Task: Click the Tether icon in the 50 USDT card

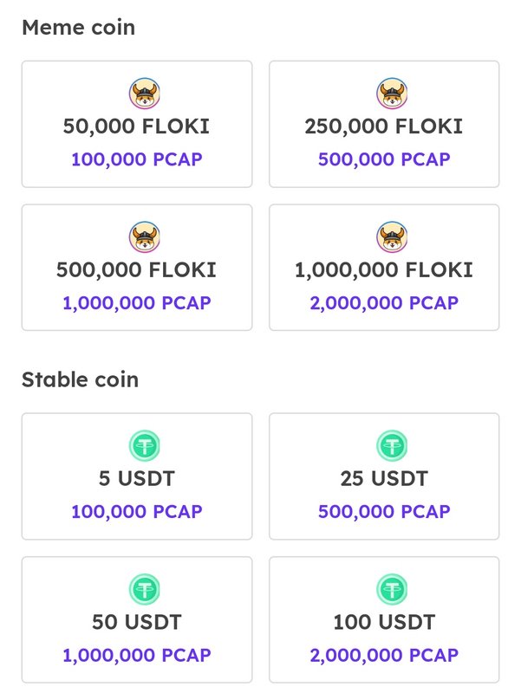Action: point(144,589)
